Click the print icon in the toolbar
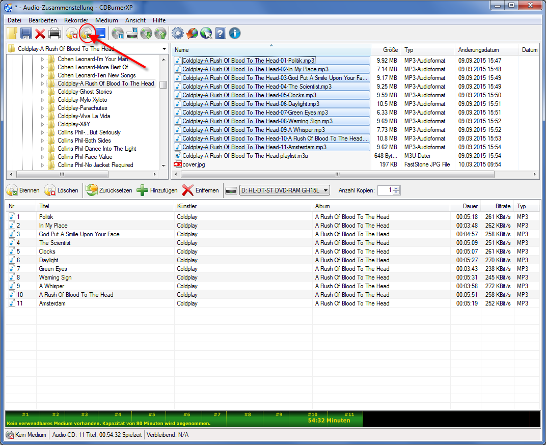 [x=54, y=34]
